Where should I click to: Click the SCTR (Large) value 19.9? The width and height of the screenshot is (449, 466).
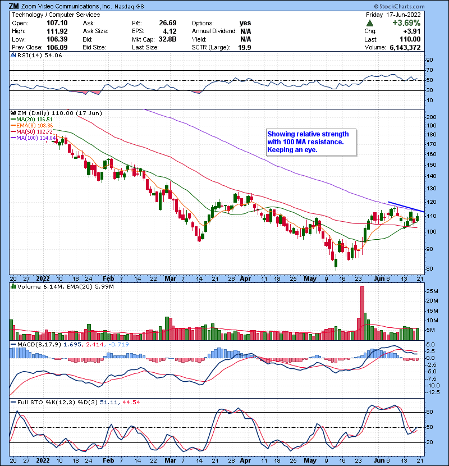click(245, 47)
